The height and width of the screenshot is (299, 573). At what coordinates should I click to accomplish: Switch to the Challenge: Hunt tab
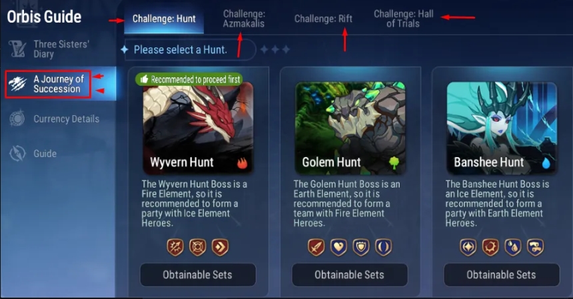point(164,19)
